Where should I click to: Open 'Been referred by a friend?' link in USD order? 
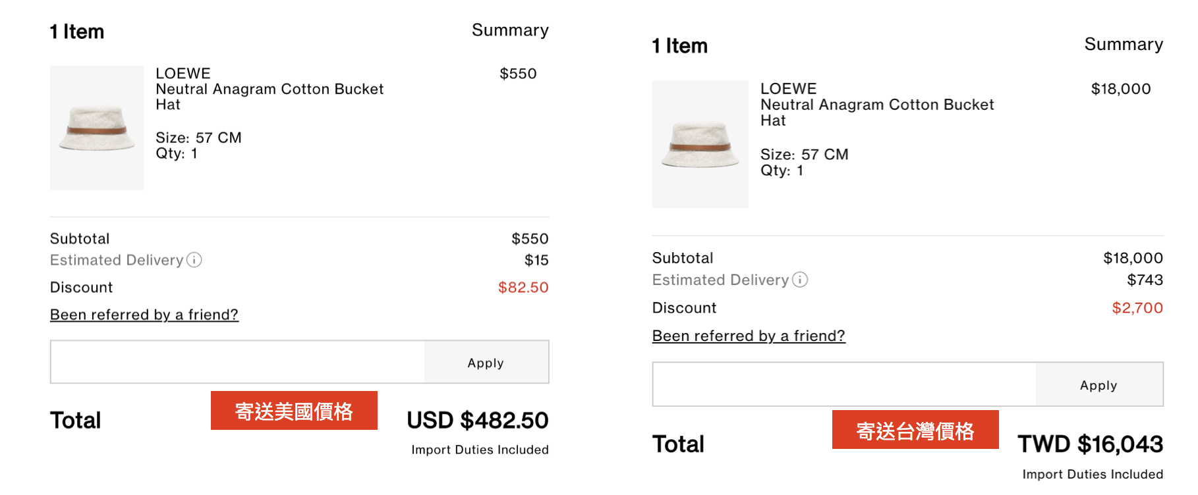[x=144, y=315]
